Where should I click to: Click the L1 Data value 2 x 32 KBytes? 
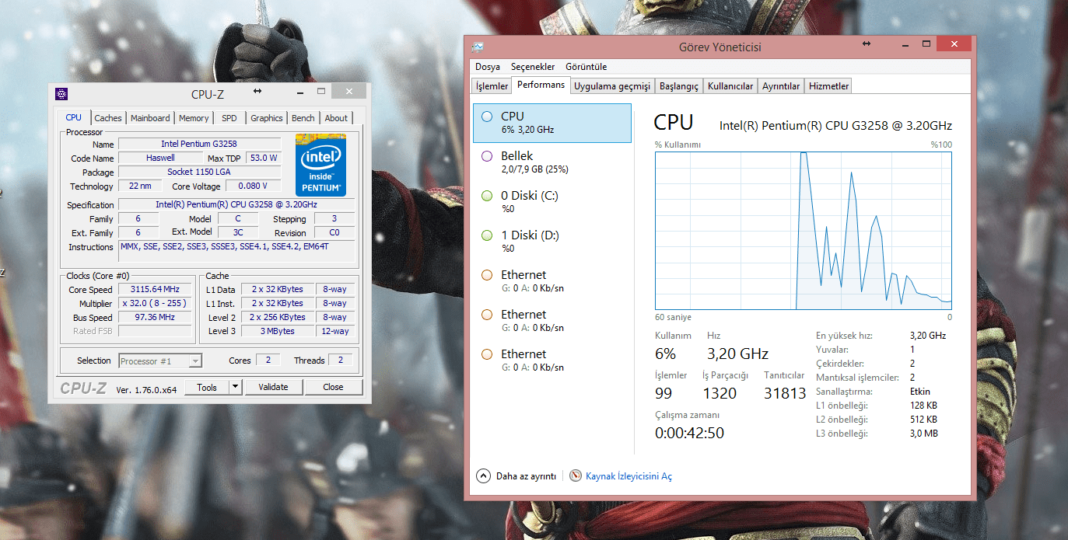(278, 289)
